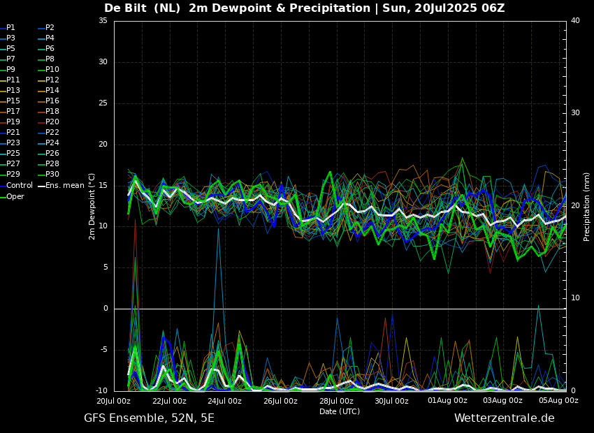Click the Precipitation (mm) axis label
The height and width of the screenshot is (433, 594).
tap(587, 206)
